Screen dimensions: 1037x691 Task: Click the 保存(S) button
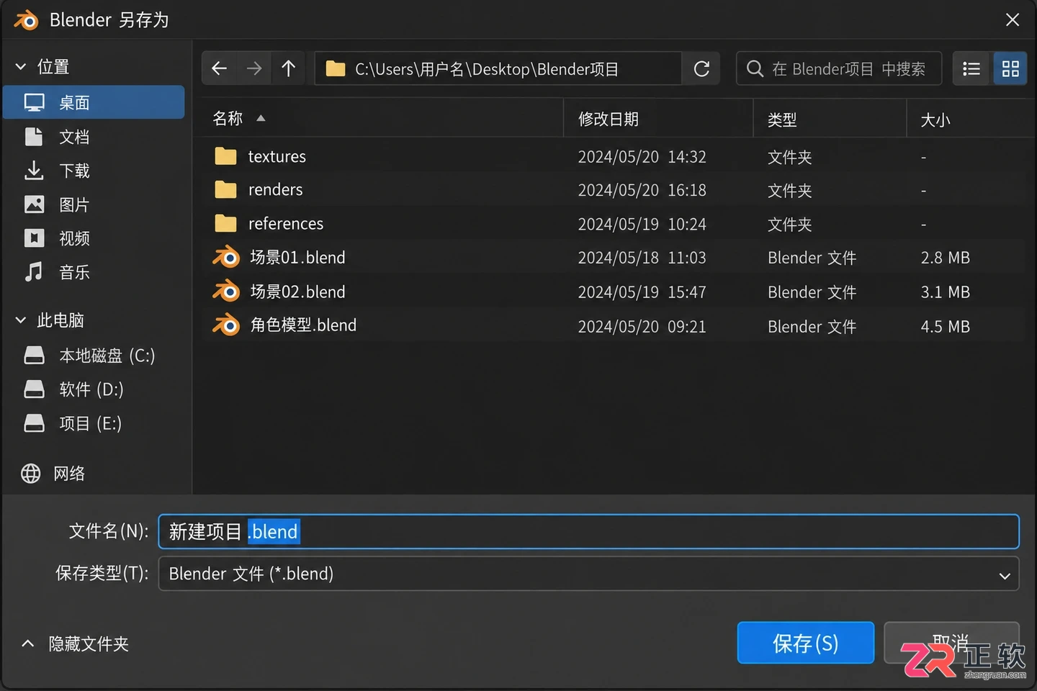pyautogui.click(x=806, y=643)
